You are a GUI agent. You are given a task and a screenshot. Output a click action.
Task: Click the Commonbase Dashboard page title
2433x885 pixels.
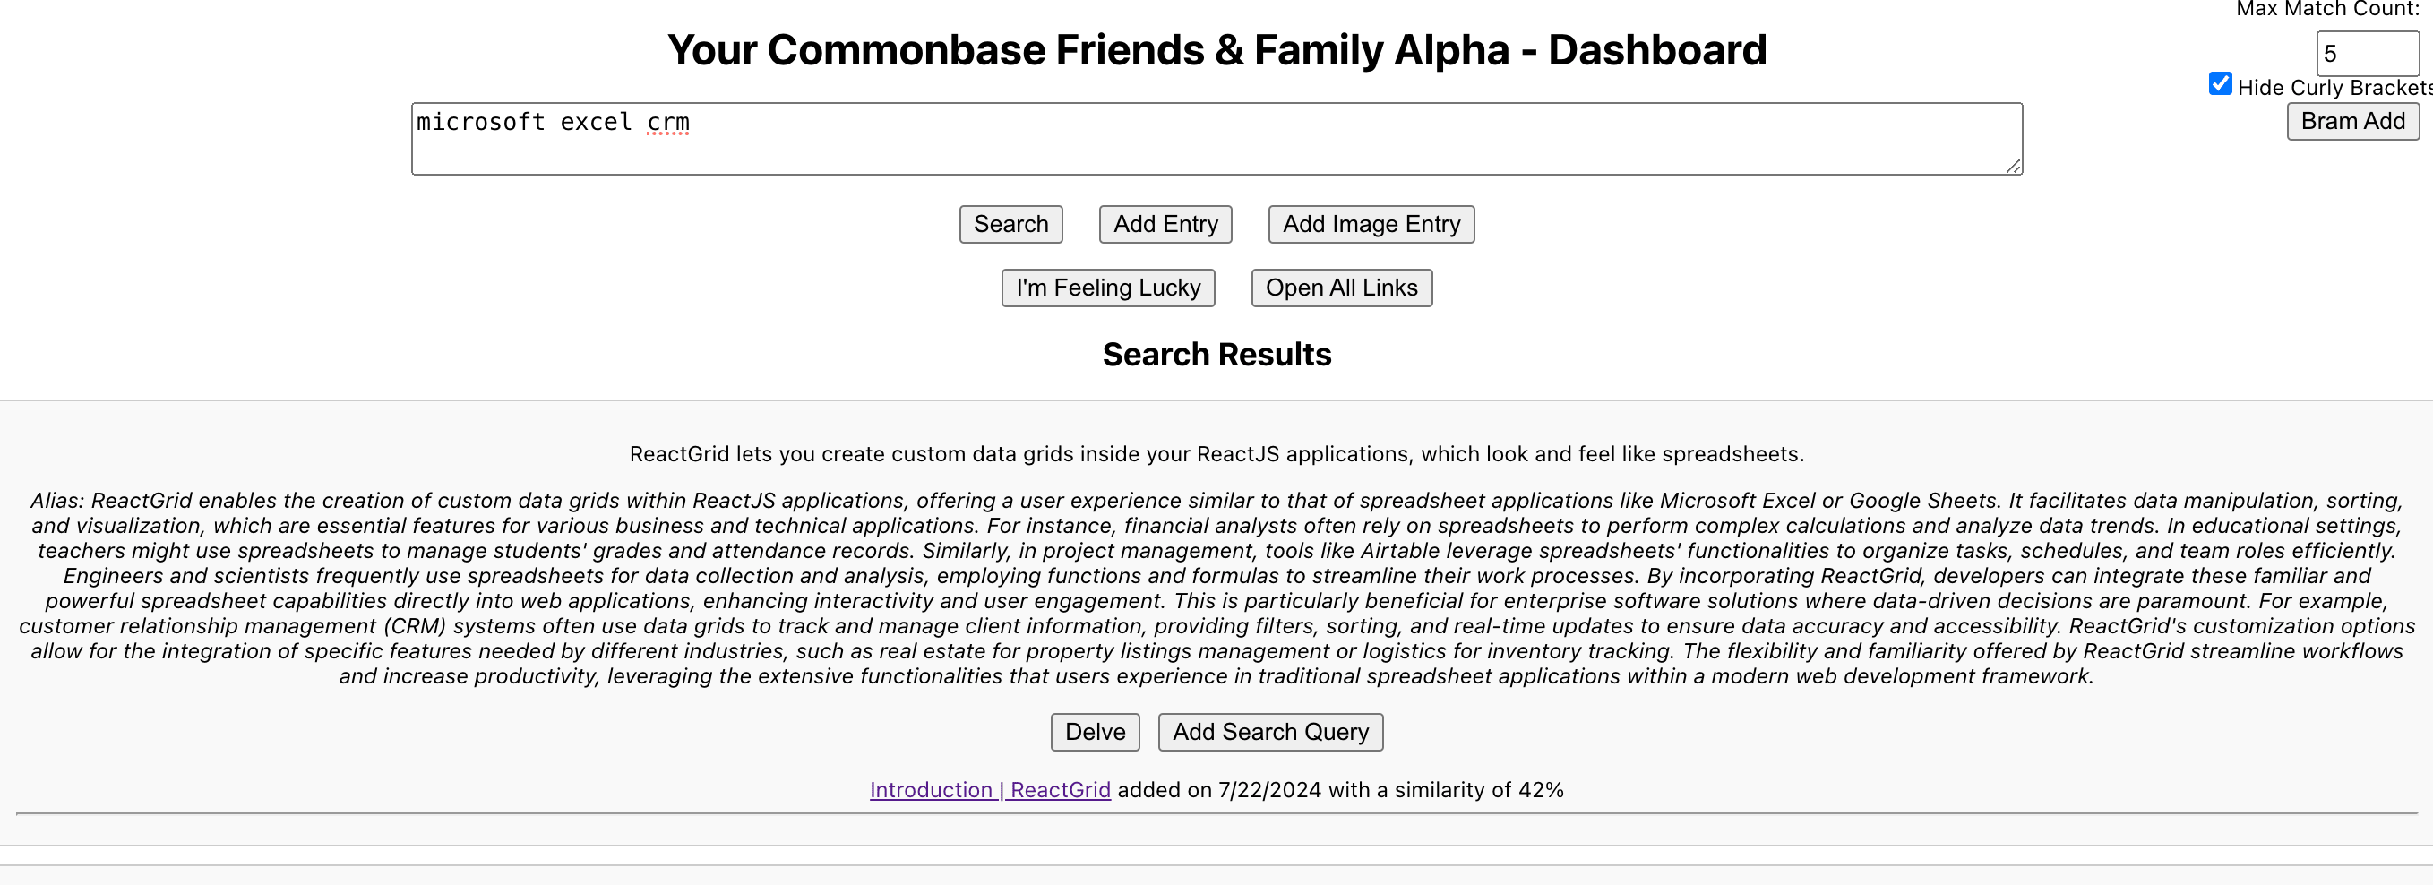[x=1216, y=50]
